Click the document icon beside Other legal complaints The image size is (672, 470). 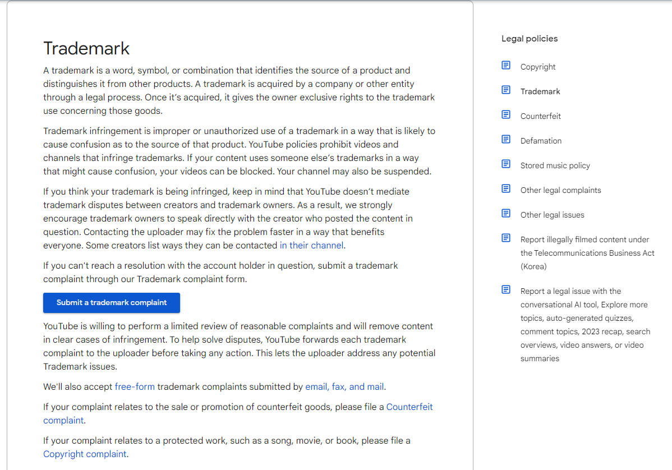[506, 189]
